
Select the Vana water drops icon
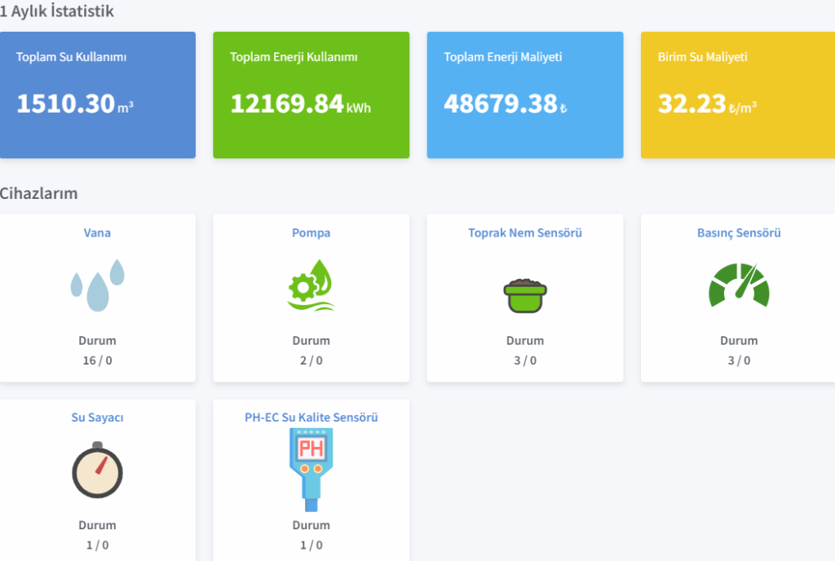pyautogui.click(x=97, y=283)
